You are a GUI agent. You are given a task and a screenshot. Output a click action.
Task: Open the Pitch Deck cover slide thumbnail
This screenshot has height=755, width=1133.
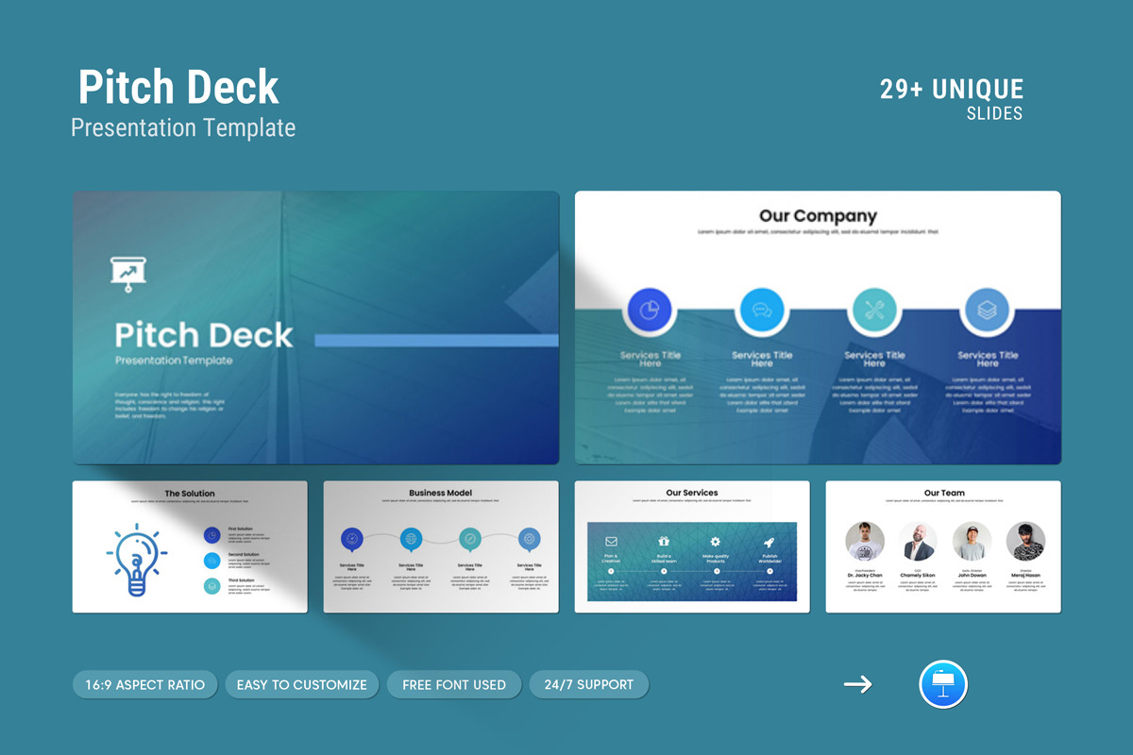315,327
